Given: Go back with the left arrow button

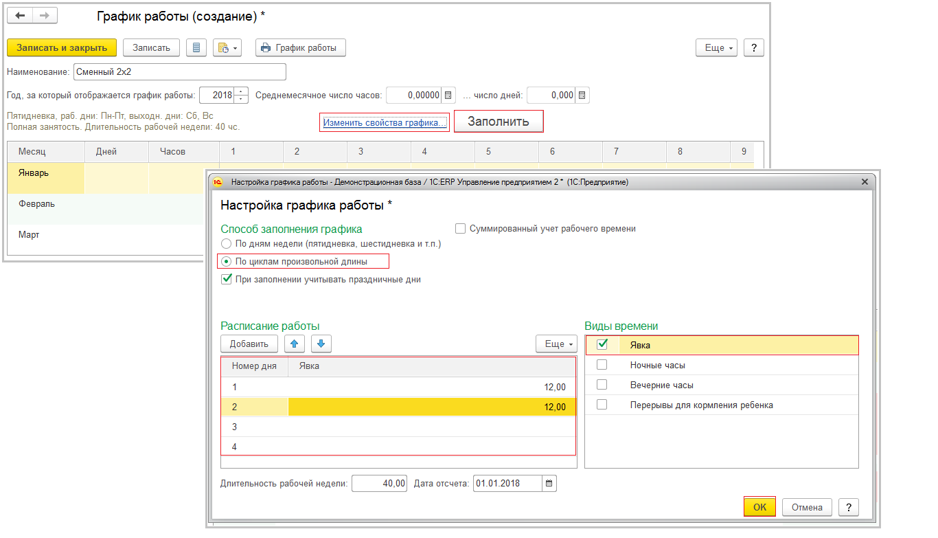Looking at the screenshot, I should (x=20, y=15).
